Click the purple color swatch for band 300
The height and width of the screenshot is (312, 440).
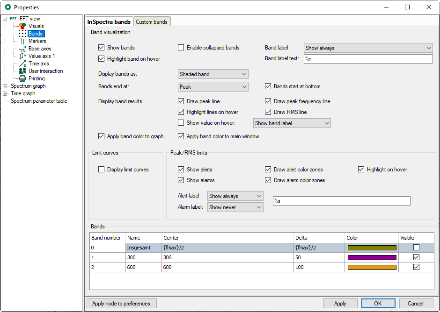coord(372,257)
